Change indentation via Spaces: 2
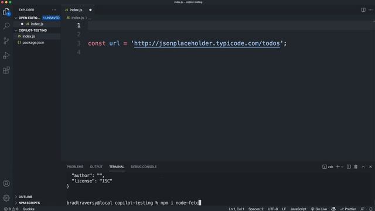 (255, 209)
